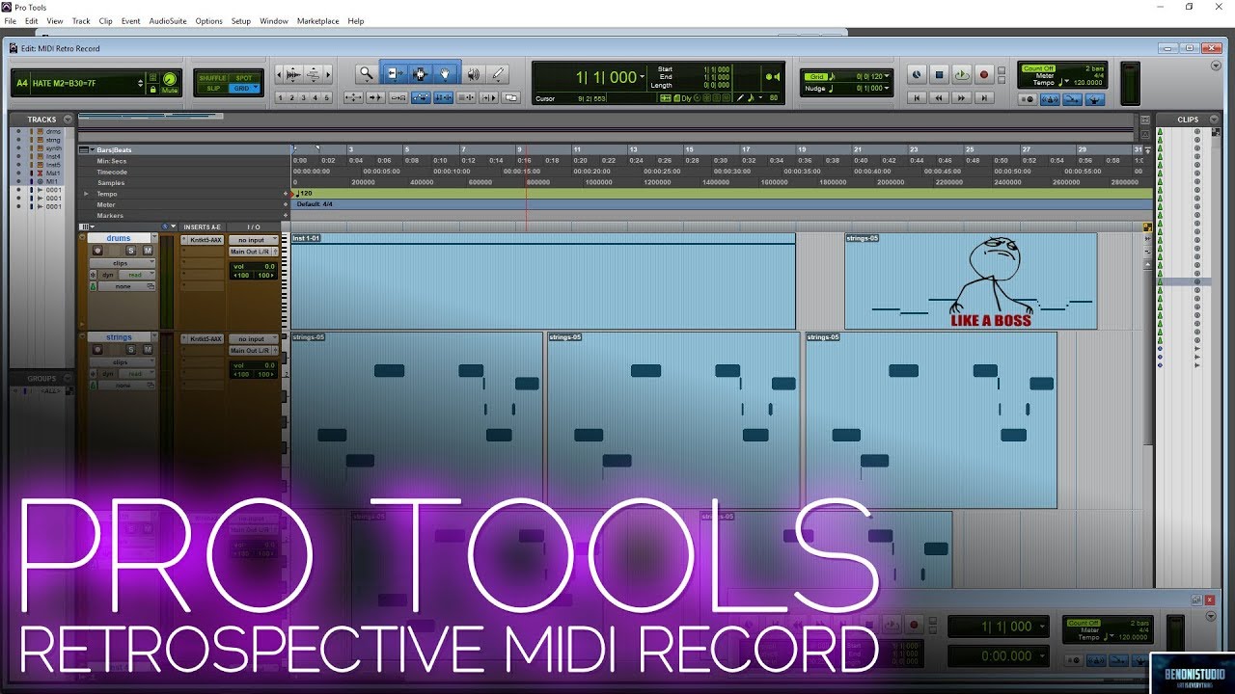The height and width of the screenshot is (694, 1235).
Task: Click Return to Zero transport button
Action: [x=917, y=97]
